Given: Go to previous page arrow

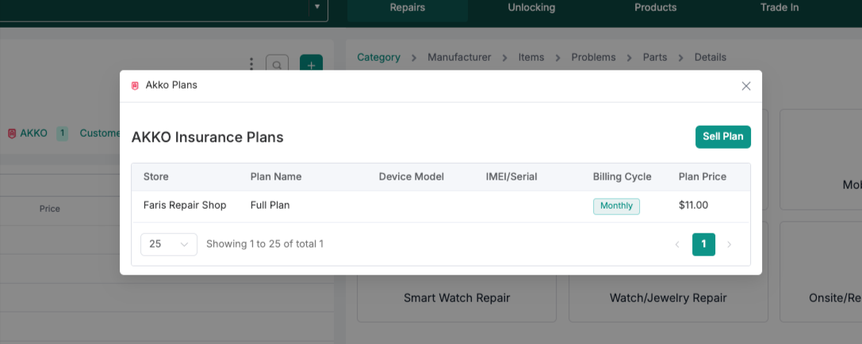Looking at the screenshot, I should tap(677, 244).
